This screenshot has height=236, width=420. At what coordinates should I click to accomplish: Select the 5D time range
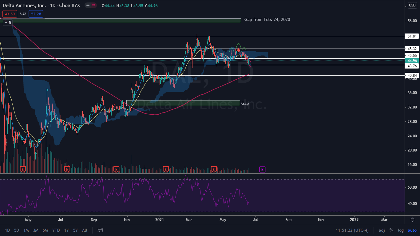pos(17,230)
